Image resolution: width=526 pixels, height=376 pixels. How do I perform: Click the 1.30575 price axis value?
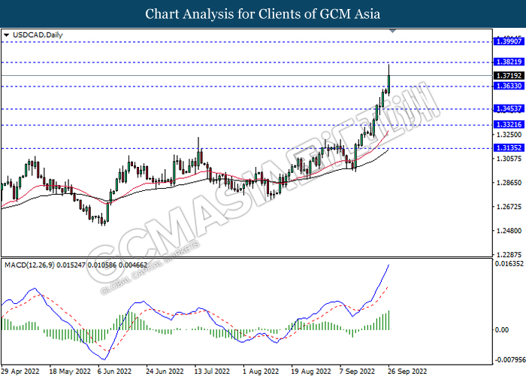(x=509, y=159)
